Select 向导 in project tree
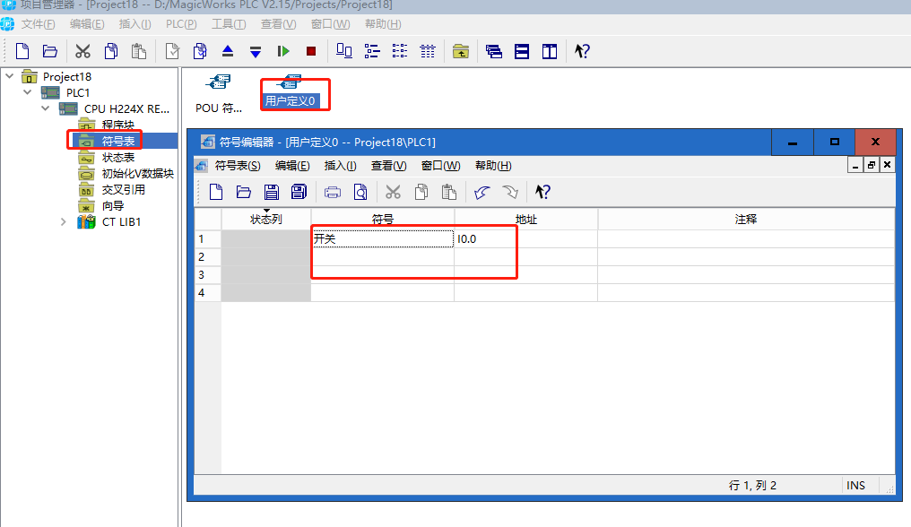911x527 pixels. coord(113,205)
